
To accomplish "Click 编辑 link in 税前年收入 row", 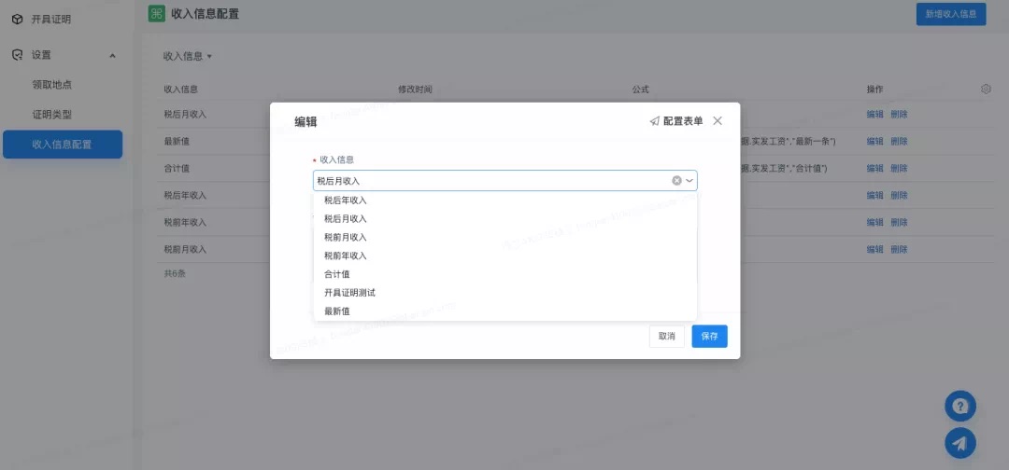I will (875, 222).
